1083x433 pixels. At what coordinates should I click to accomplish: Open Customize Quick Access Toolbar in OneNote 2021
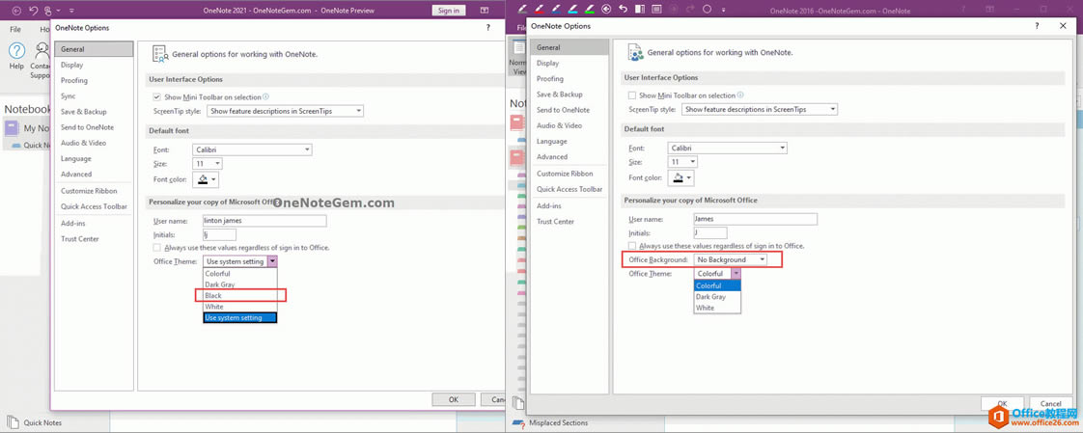click(71, 11)
